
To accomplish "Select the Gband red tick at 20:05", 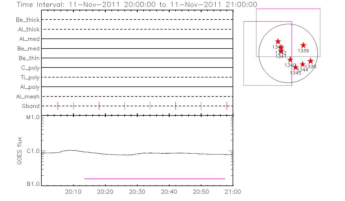I will tap(57, 106).
